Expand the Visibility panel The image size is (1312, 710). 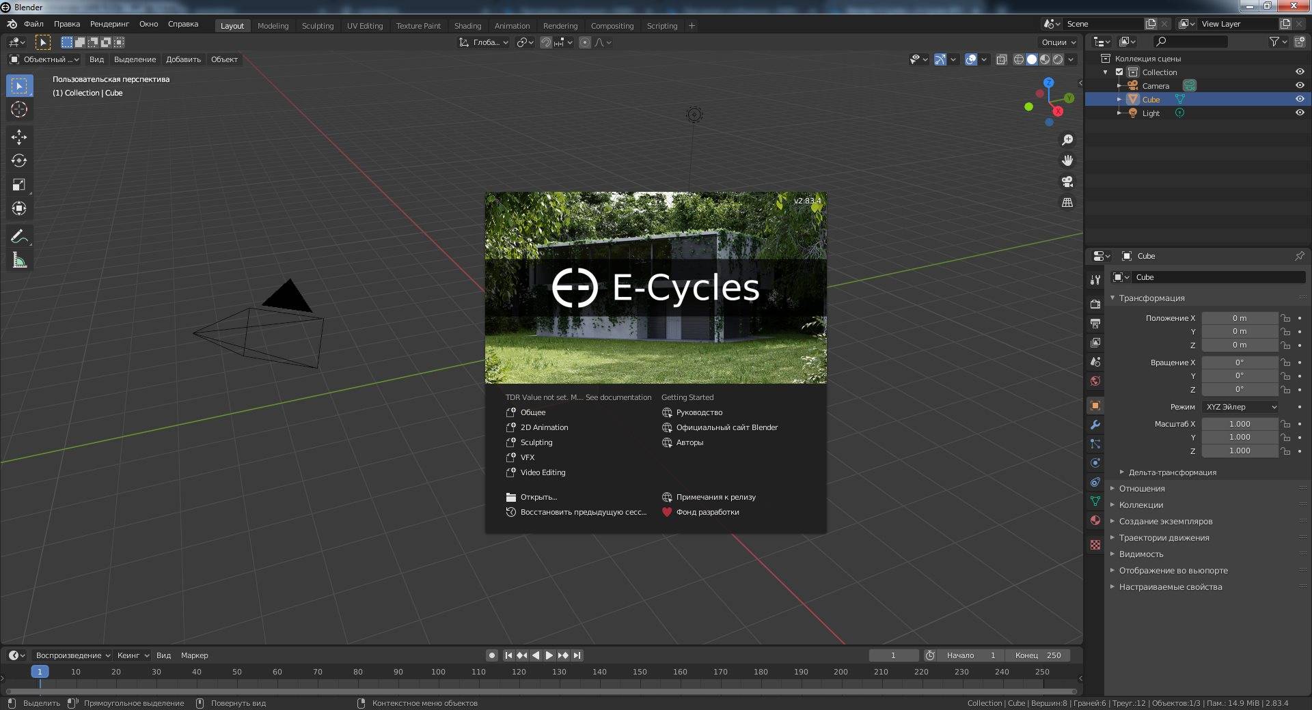(x=1140, y=554)
